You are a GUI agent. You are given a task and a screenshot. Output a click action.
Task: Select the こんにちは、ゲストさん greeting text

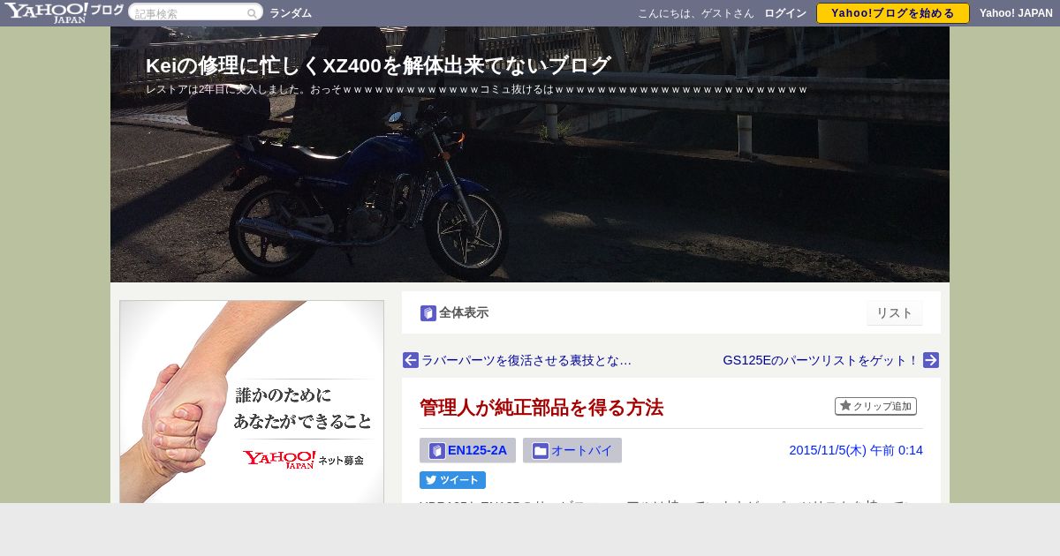(x=696, y=13)
